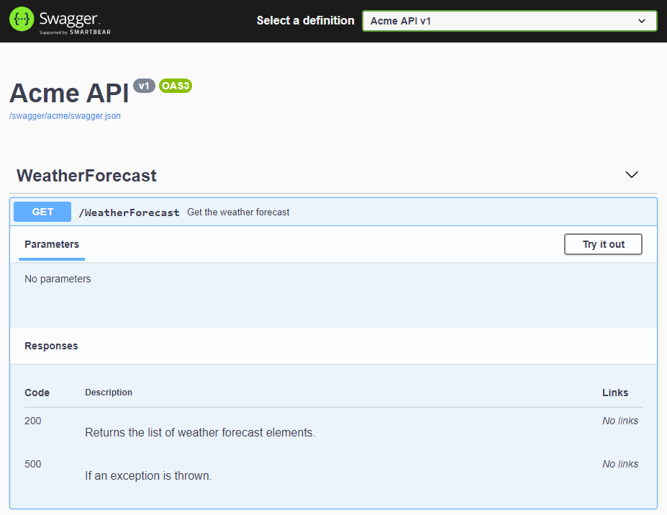Screen dimensions: 667x515
Task: Select the Parameters tab
Action: (x=52, y=244)
